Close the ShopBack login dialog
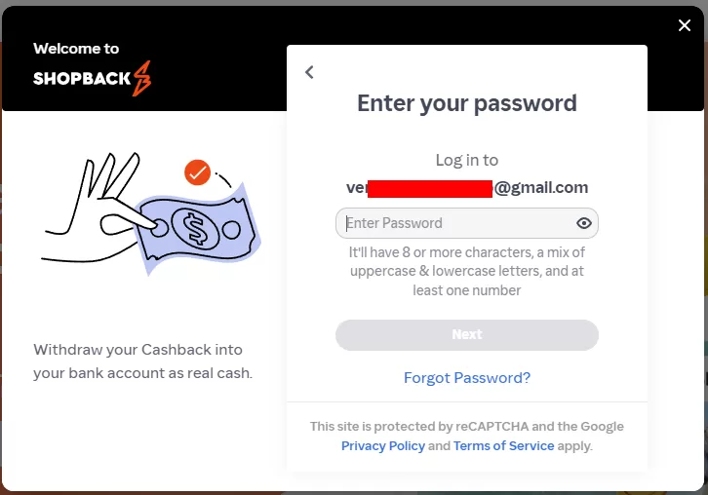Viewport: 708px width, 495px height. (x=685, y=25)
